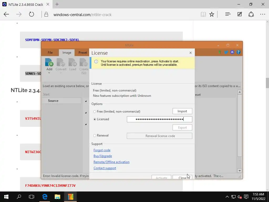This screenshot has height=202, width=269.
Task: Open the Buy/Upgrade link
Action: click(103, 156)
